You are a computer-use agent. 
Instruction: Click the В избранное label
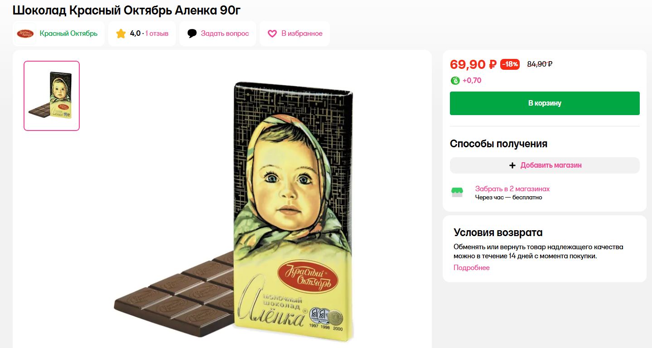click(x=302, y=34)
